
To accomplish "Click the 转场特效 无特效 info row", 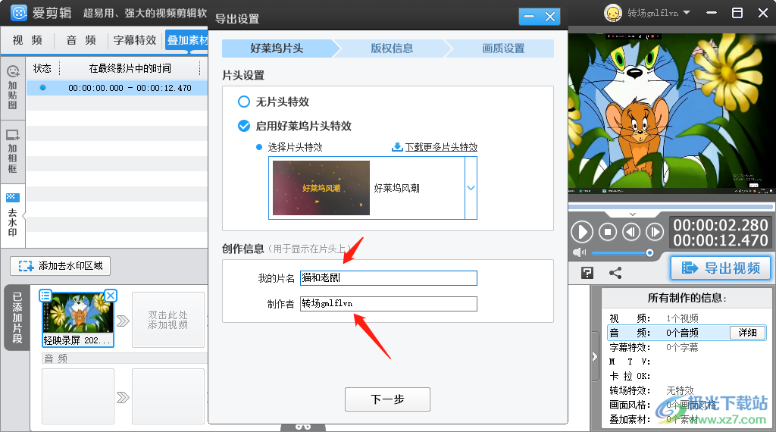I will pyautogui.click(x=687, y=390).
